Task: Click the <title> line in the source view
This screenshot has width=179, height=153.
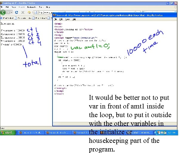Action: pyautogui.click(x=74, y=29)
